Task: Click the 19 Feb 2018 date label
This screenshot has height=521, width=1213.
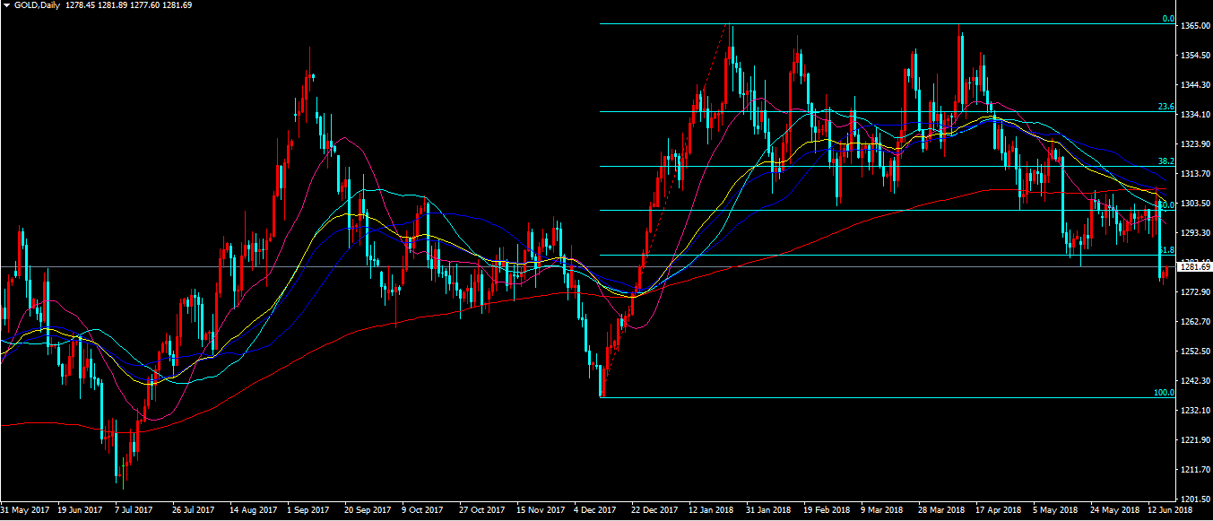Action: (827, 510)
